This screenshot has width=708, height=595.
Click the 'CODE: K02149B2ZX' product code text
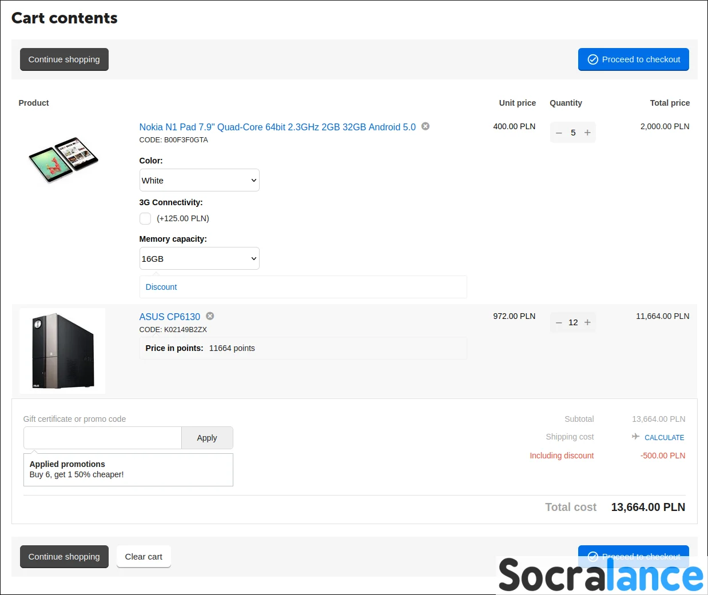click(173, 330)
